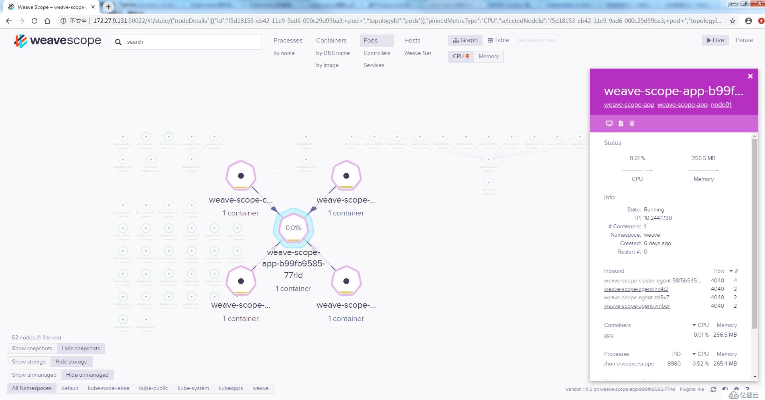
Task: Open the Processes topology
Action: tap(288, 41)
